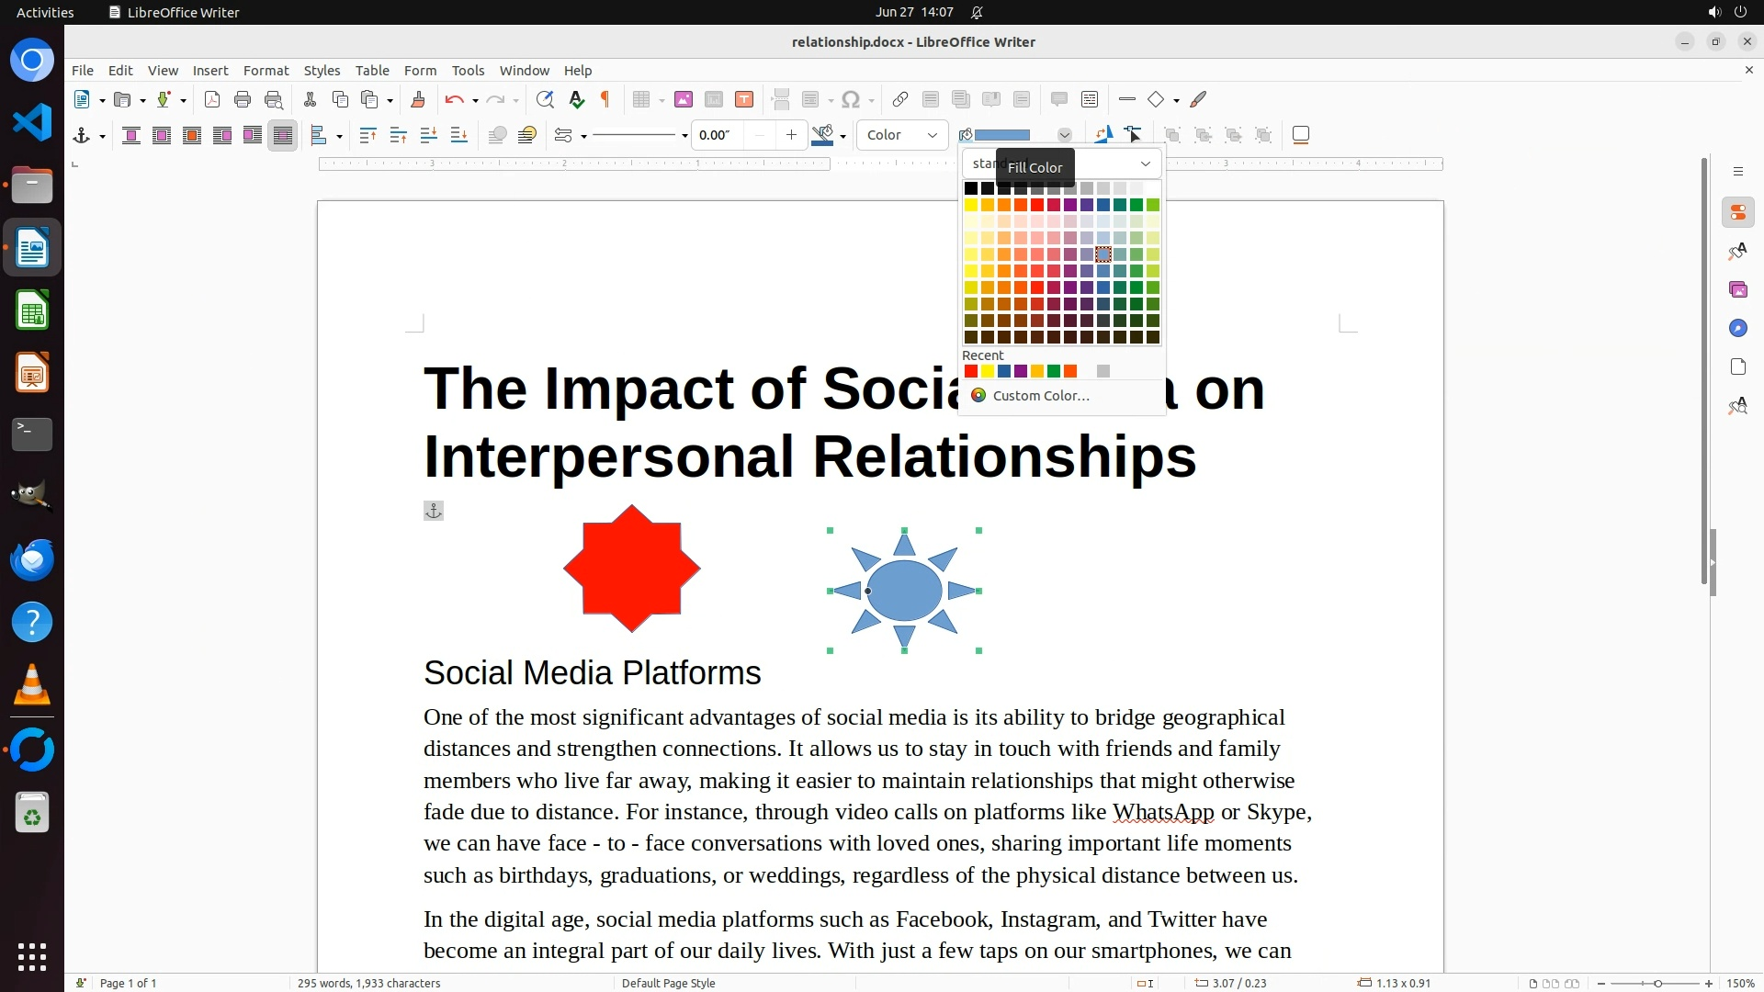Open the Insert Image toolbar icon
Image resolution: width=1764 pixels, height=992 pixels.
coord(683,99)
